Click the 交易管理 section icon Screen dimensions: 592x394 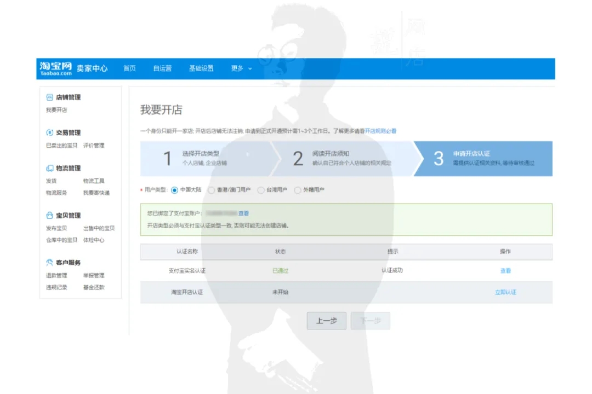point(50,133)
